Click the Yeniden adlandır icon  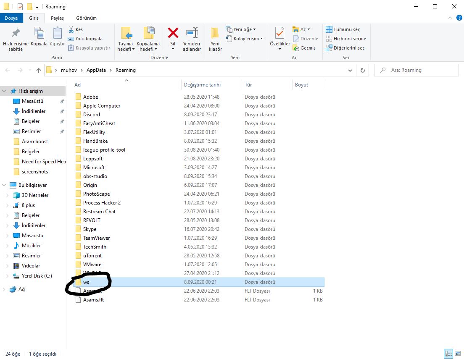coord(192,33)
